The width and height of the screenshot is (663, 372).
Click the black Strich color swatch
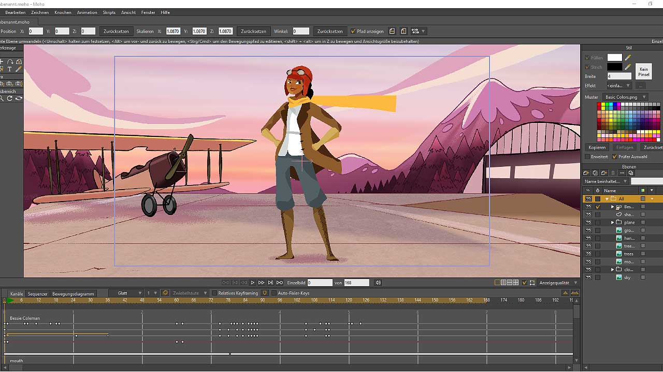(614, 67)
